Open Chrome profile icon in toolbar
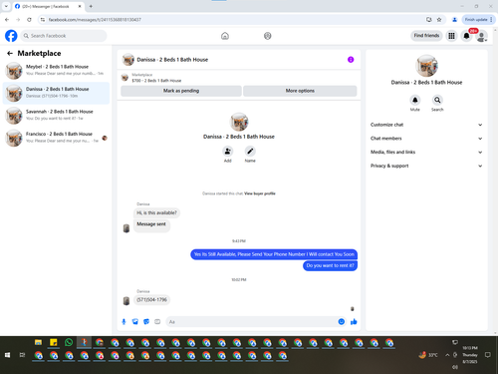Image resolution: width=498 pixels, height=374 pixels. [454, 20]
